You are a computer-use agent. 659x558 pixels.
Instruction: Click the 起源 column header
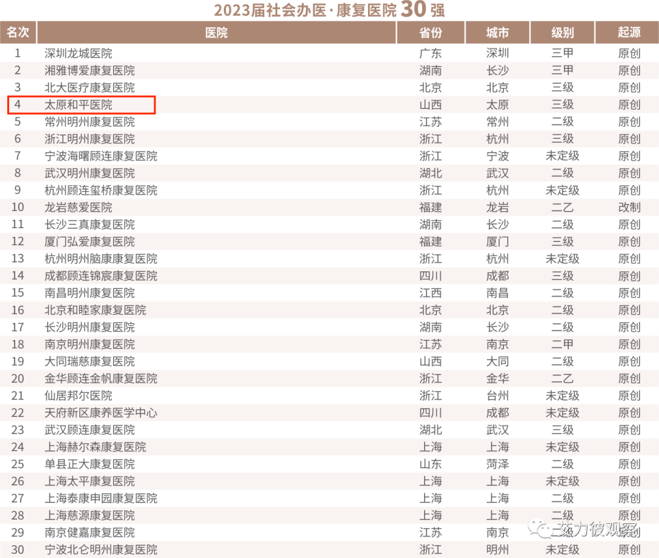tap(628, 32)
